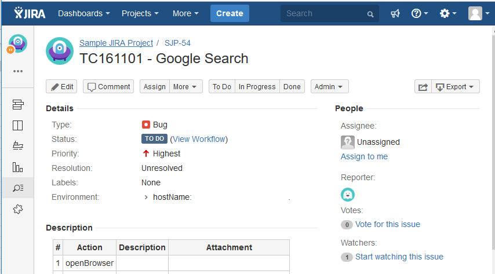The height and width of the screenshot is (274, 495).
Task: Open Issues search icon in sidebar
Action: coord(18,188)
